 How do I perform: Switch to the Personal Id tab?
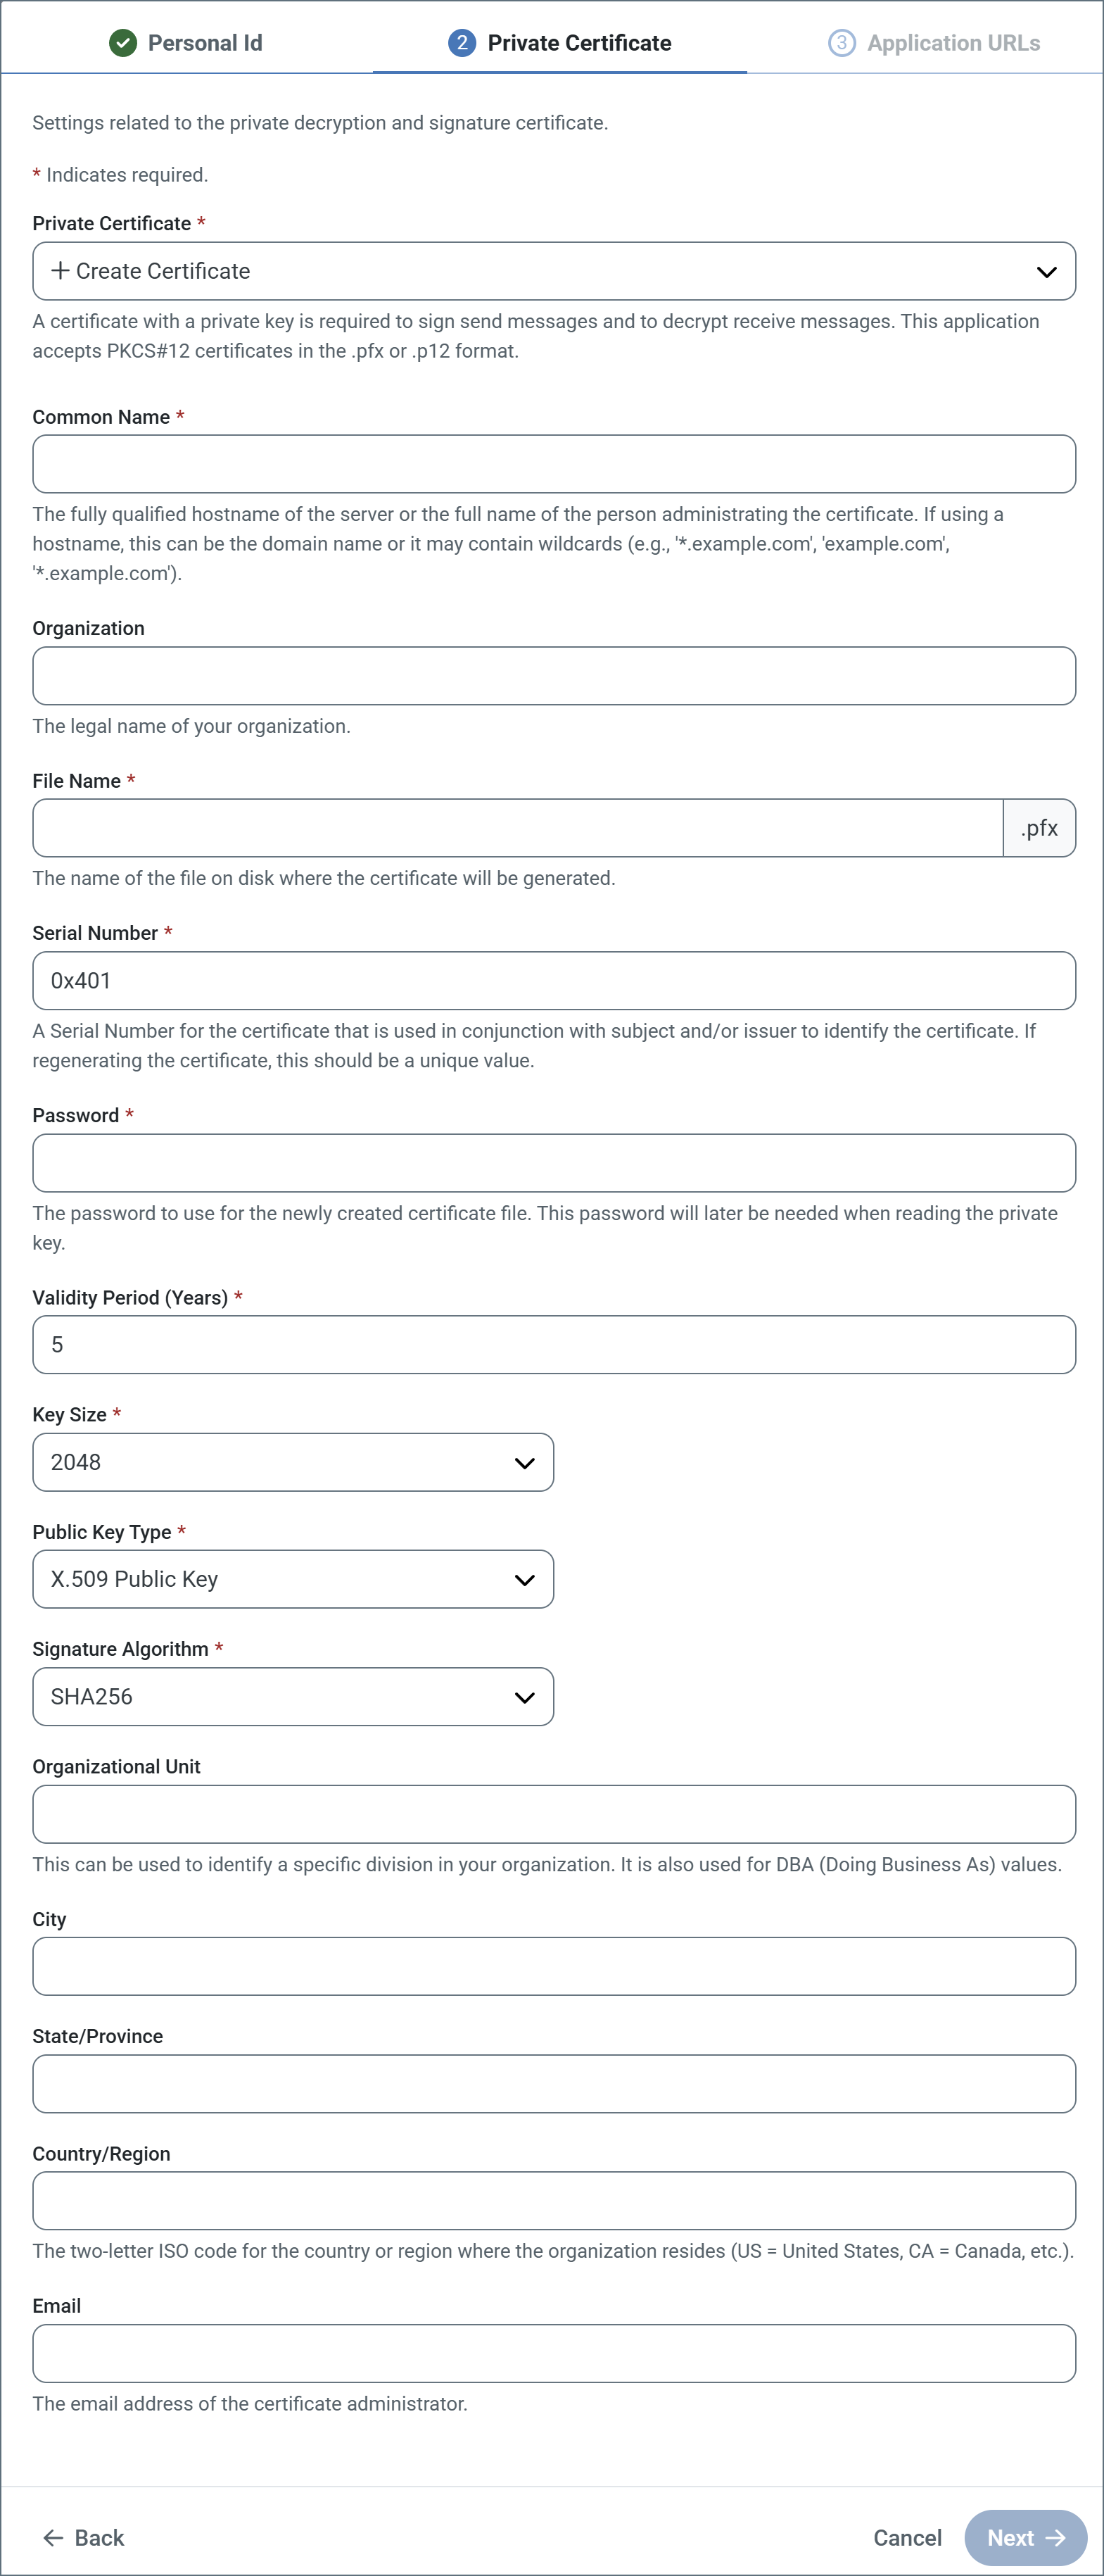[187, 43]
